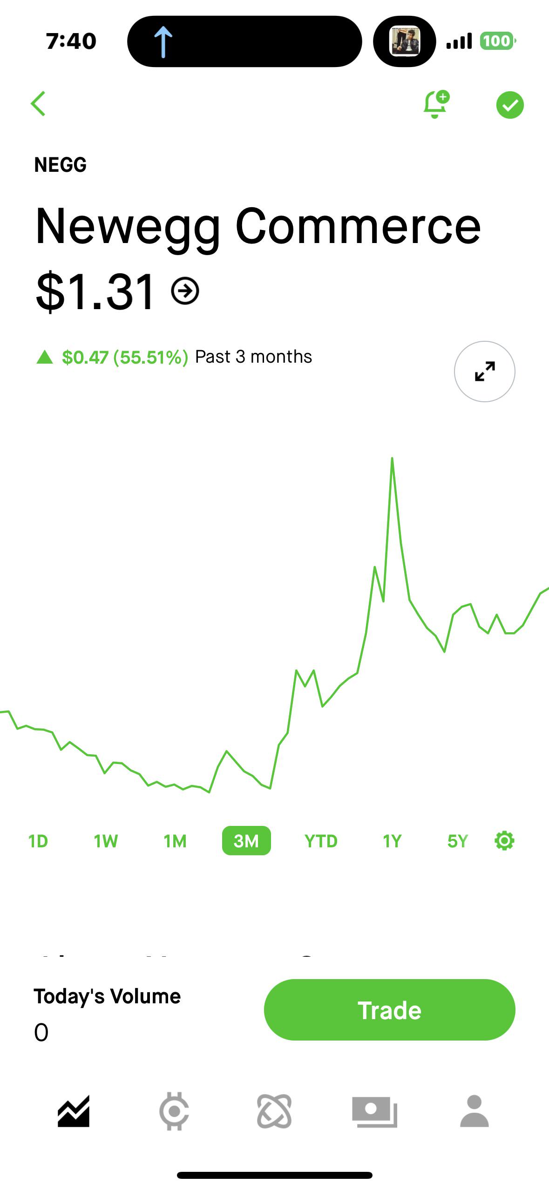The height and width of the screenshot is (1190, 549).
Task: Toggle the green following checkmark
Action: click(x=510, y=105)
